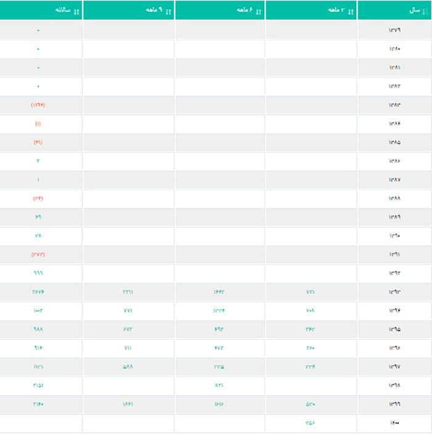This screenshot has width=432, height=434.
Task: Click sort arrows next to سالانه header
Action: click(x=77, y=11)
